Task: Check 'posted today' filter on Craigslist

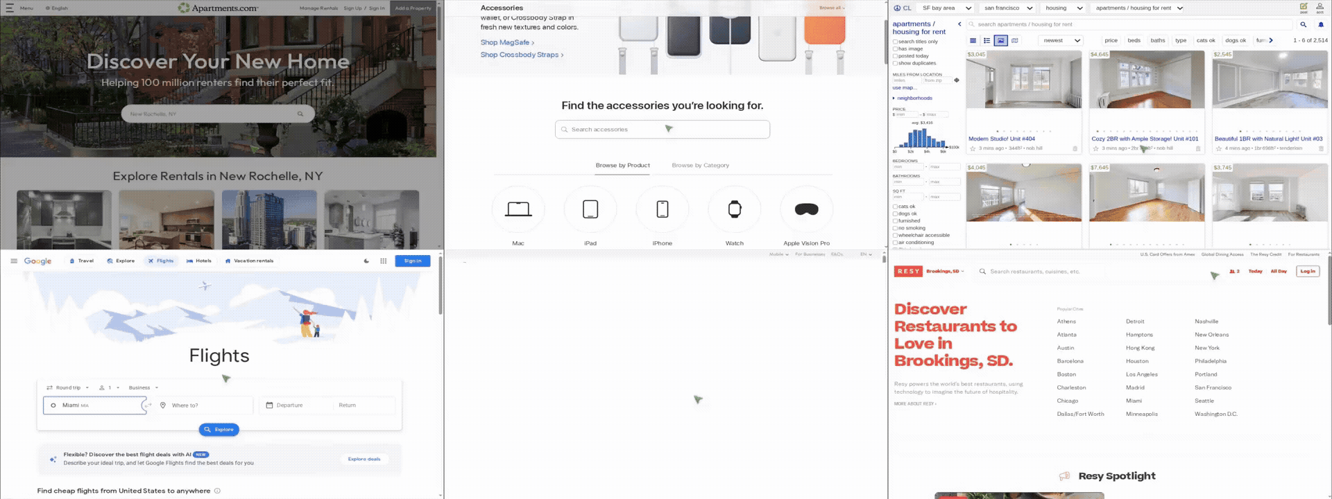Action: pyautogui.click(x=895, y=56)
